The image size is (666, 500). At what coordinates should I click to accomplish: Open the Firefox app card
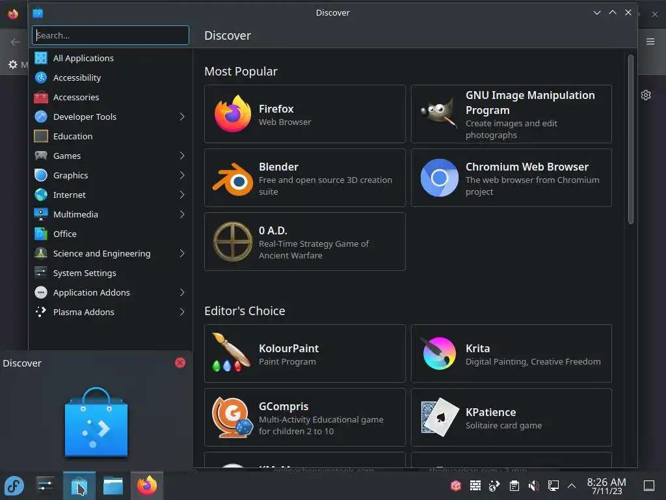pos(305,114)
